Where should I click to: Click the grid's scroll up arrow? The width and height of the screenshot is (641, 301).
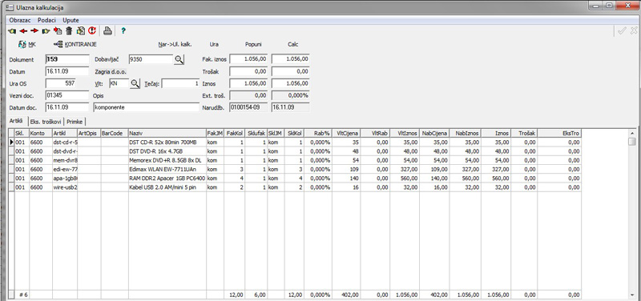point(632,133)
